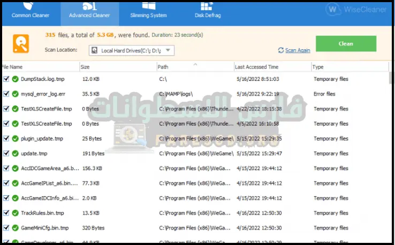Click the sort arrow above Path header
This screenshot has width=395, height=245.
pos(195,65)
